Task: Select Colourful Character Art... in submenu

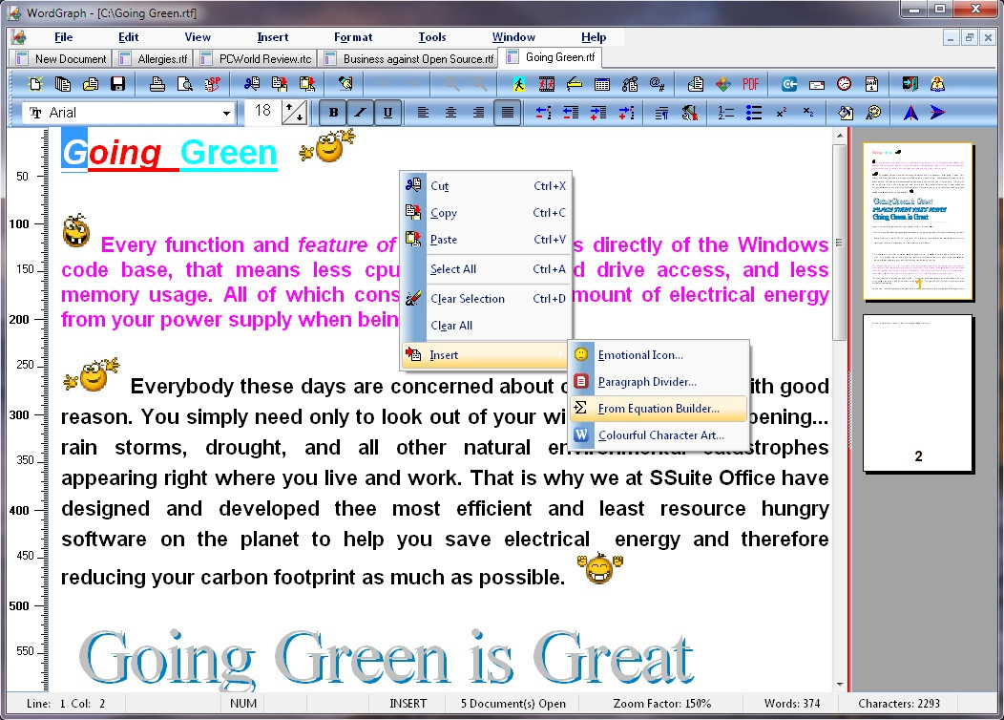Action: [658, 435]
